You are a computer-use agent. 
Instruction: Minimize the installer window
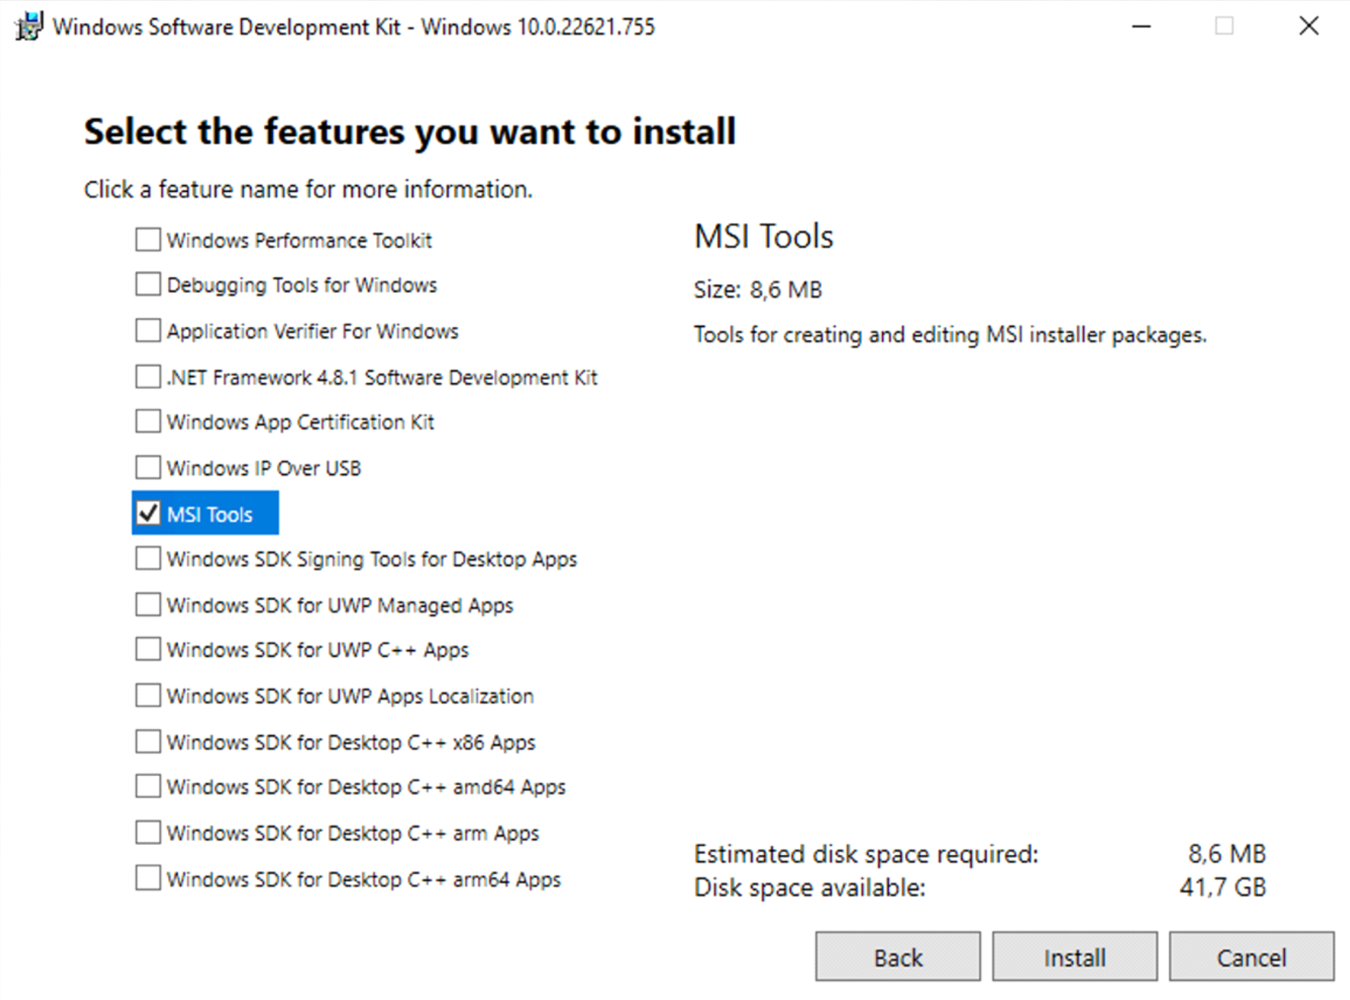pos(1141,27)
